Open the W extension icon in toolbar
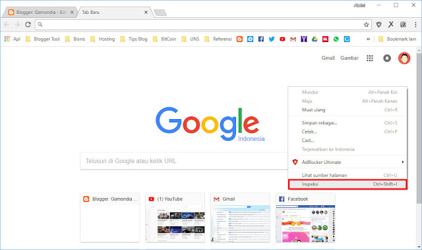Viewport: 422px width, 250px height. point(403,24)
